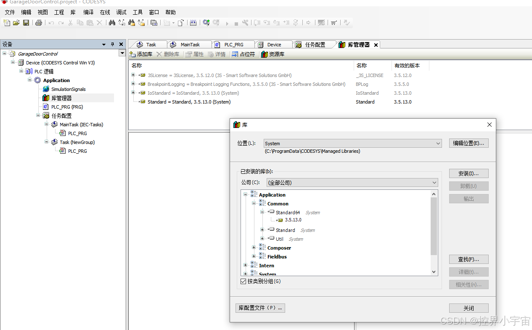Image resolution: width=532 pixels, height=330 pixels.
Task: Click the Build wrench and hammer icon
Action: coord(245,23)
